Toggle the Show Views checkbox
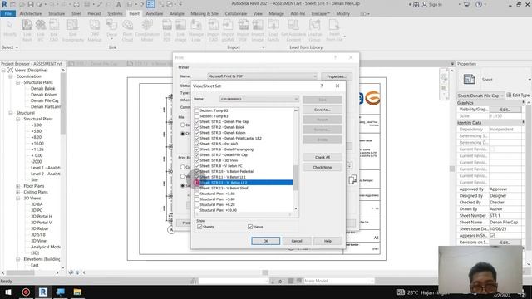This screenshot has height=299, width=532. pyautogui.click(x=250, y=227)
